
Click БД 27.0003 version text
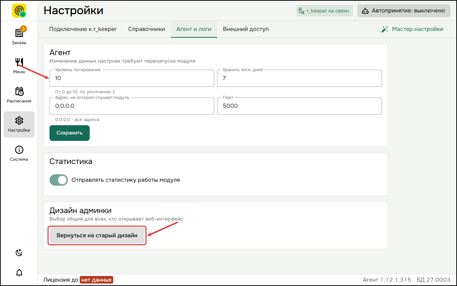coord(434,280)
